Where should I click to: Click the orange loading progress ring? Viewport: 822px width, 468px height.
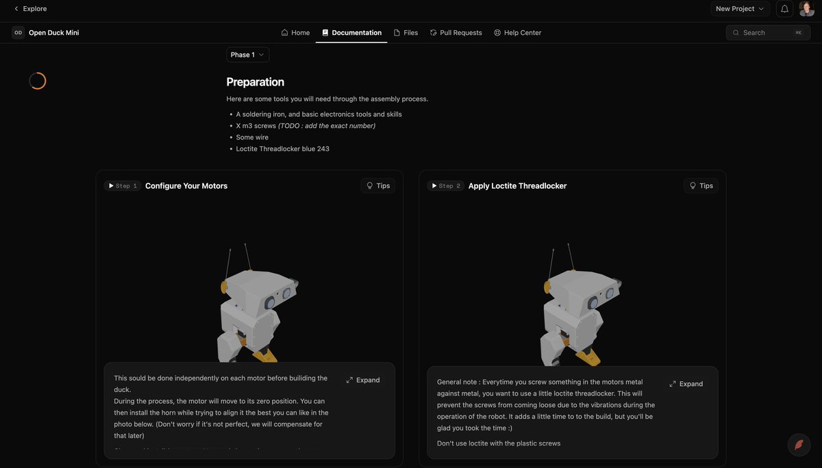tap(38, 81)
